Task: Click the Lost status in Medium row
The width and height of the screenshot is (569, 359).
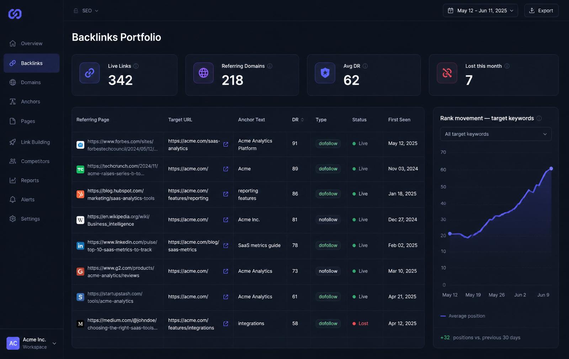Action: click(x=360, y=323)
